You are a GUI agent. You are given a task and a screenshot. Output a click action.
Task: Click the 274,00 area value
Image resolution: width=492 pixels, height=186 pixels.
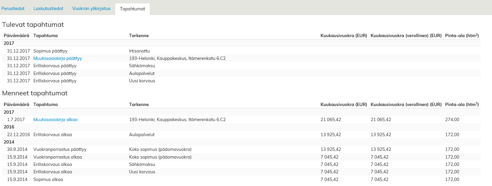452,119
